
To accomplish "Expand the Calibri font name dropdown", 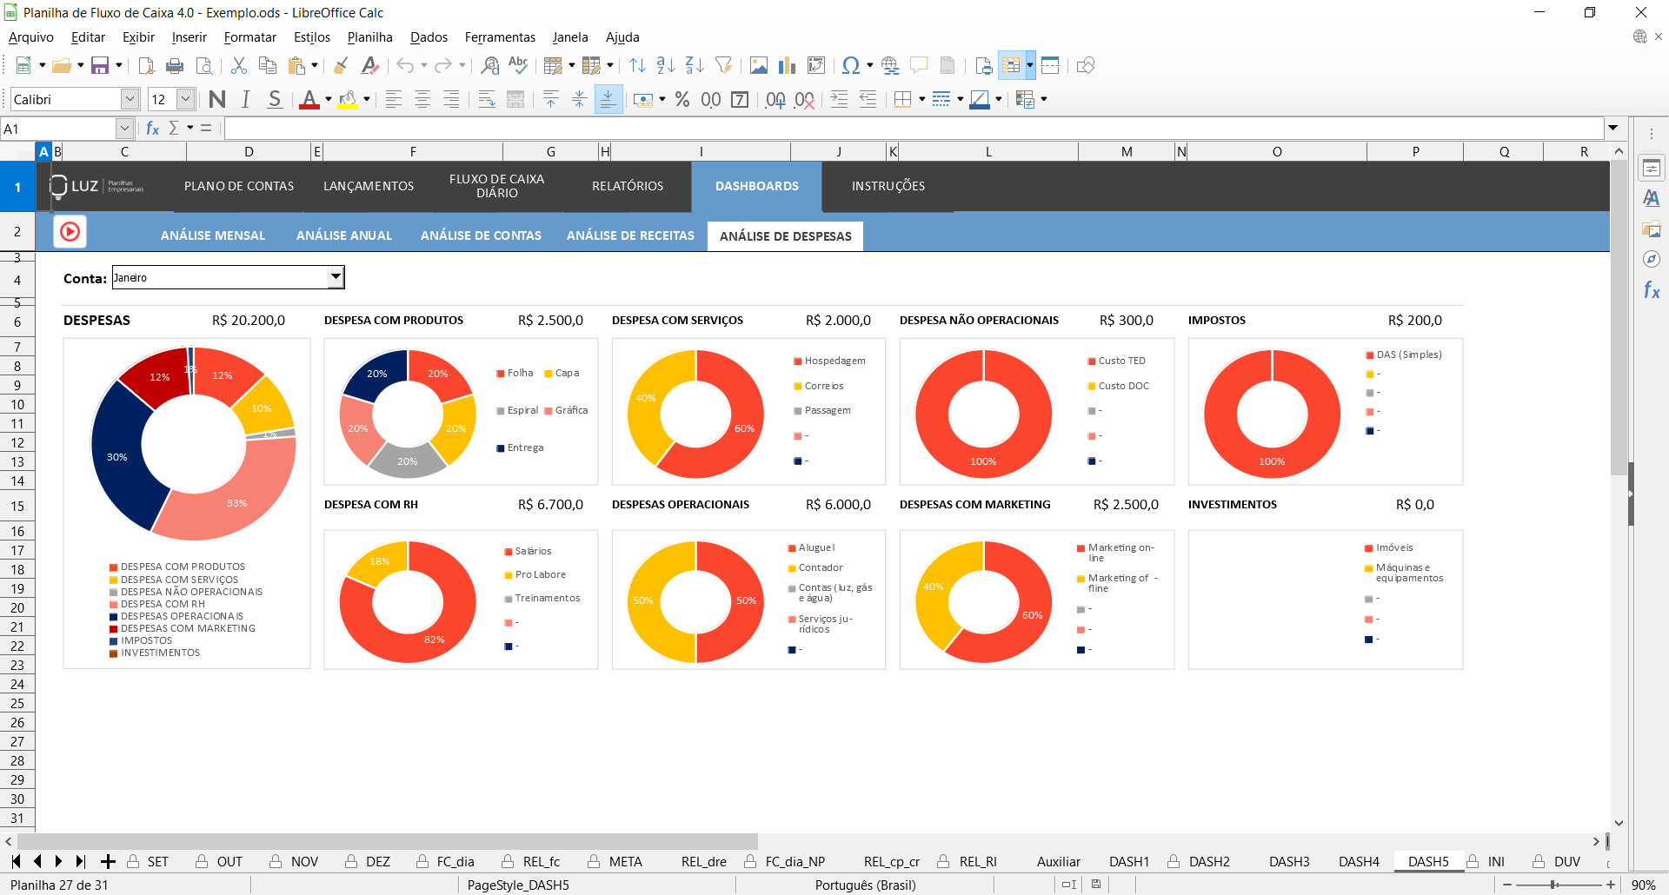I will pos(130,100).
